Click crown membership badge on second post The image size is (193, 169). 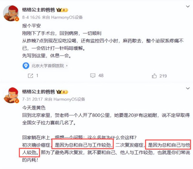(x=62, y=92)
